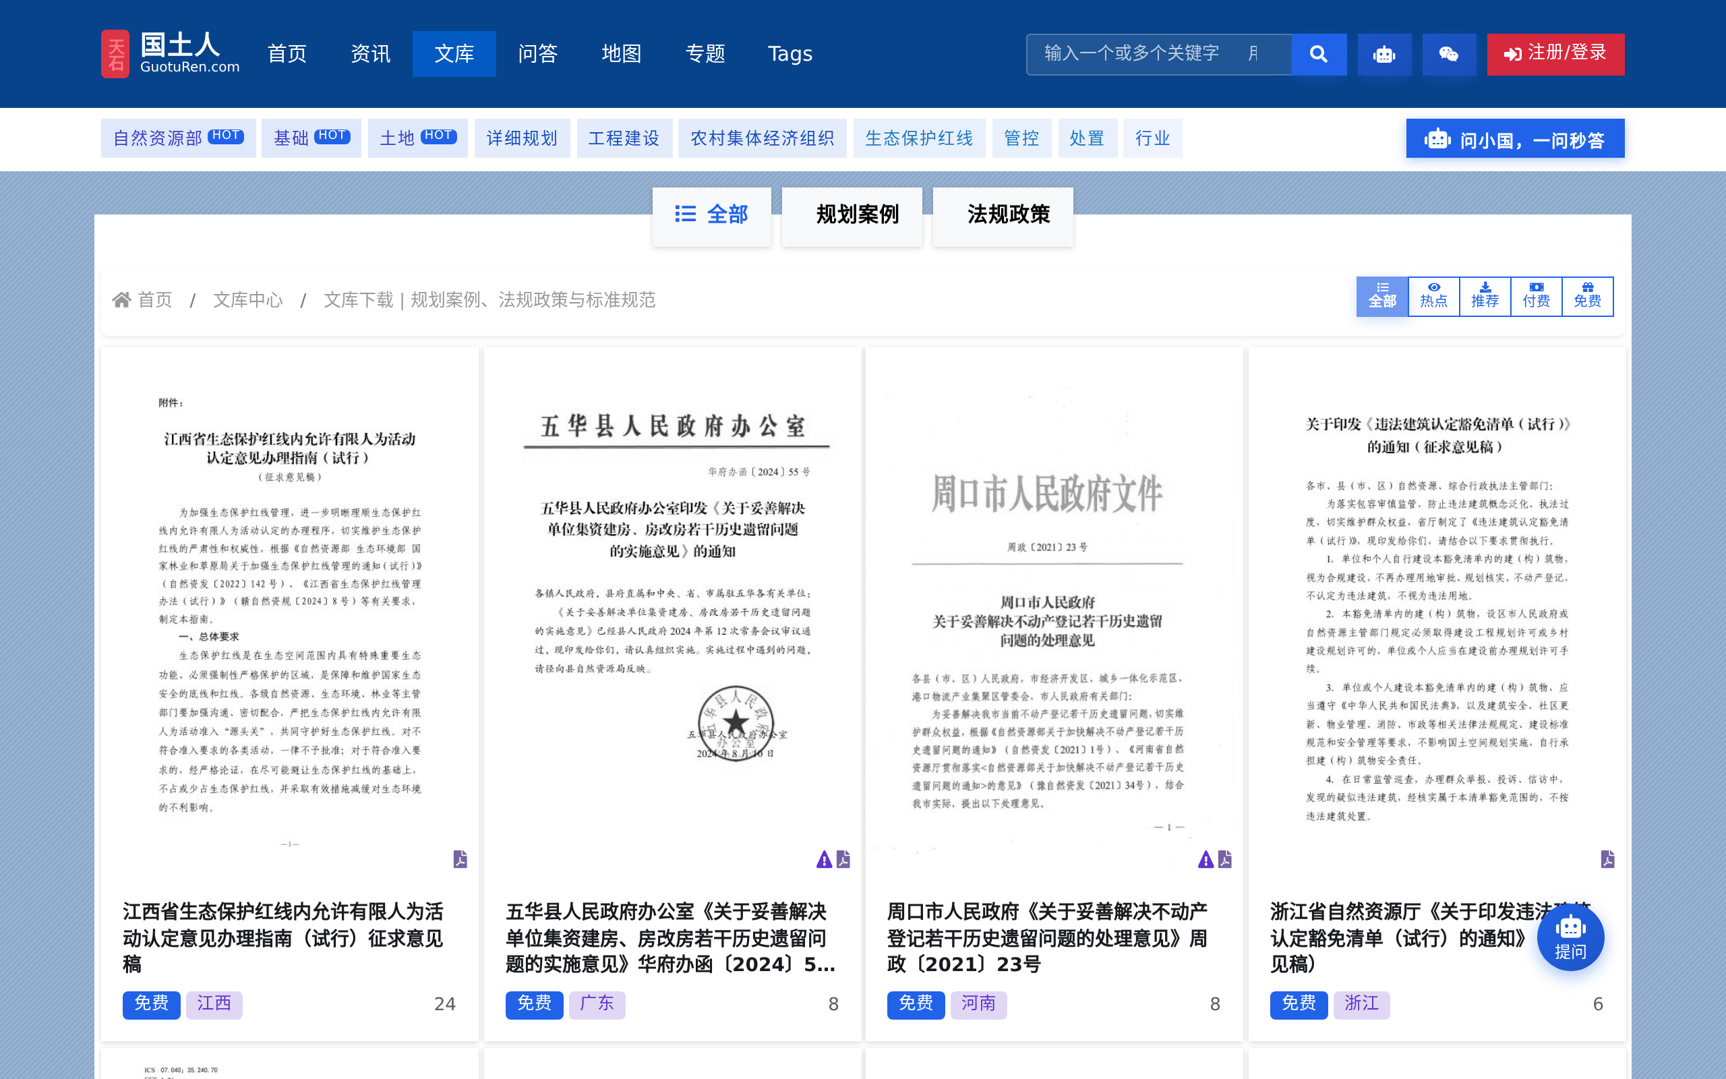The width and height of the screenshot is (1726, 1079).
Task: Click the search magnifier button
Action: click(x=1319, y=54)
